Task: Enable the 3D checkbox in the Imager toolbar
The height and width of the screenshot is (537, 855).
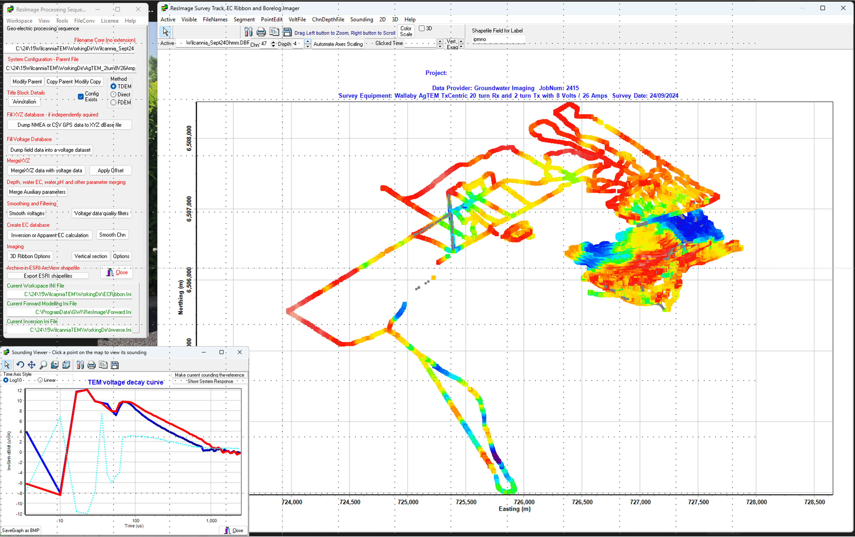Action: [x=422, y=28]
